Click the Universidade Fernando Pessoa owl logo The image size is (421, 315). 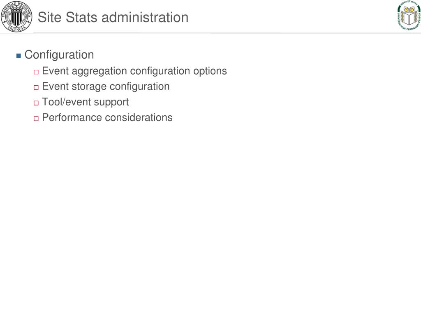(x=409, y=16)
